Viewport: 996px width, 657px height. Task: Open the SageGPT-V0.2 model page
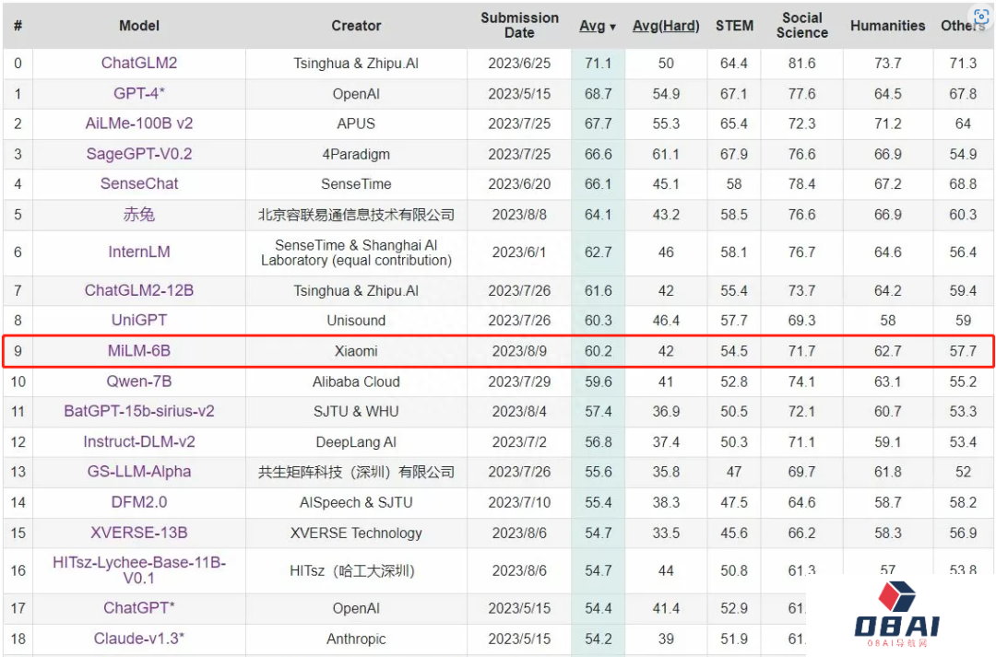(139, 154)
